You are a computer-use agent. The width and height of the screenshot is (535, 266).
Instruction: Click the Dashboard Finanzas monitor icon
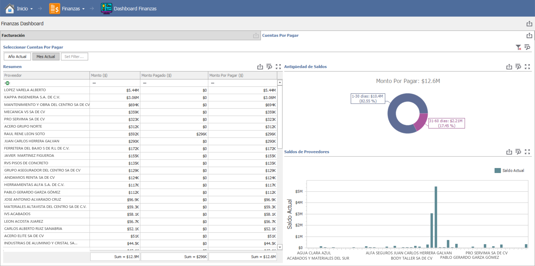tap(106, 9)
